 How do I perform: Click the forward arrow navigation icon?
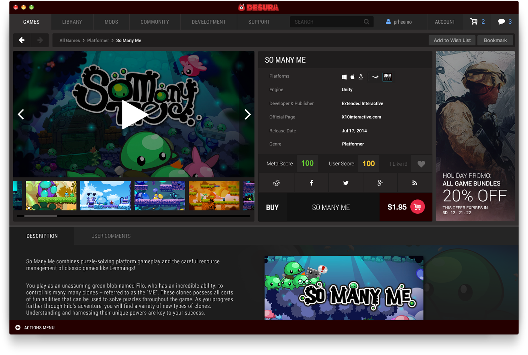point(40,40)
